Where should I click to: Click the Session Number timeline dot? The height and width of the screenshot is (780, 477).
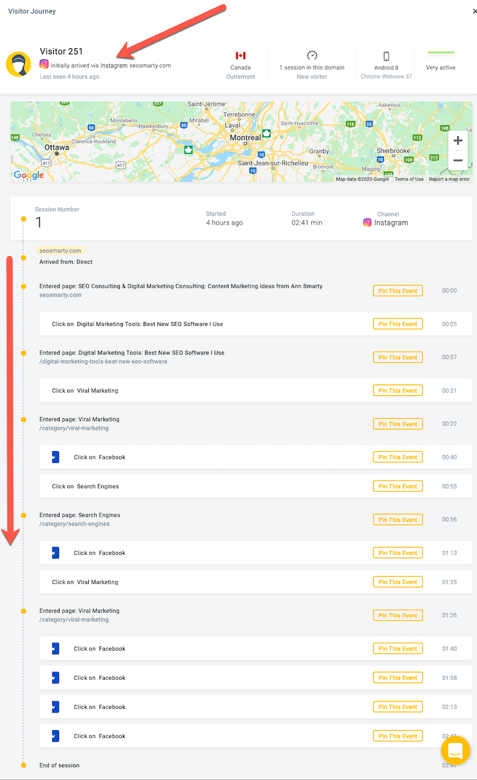click(x=23, y=219)
